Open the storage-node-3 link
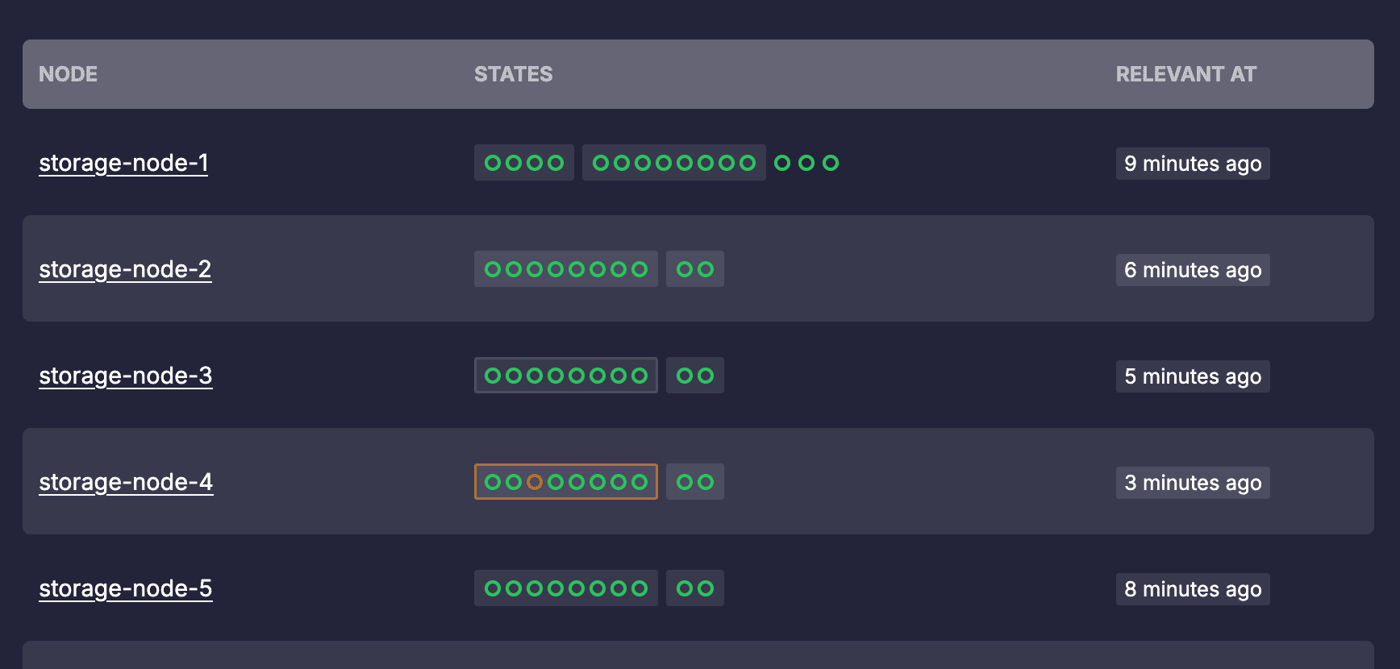Viewport: 1400px width, 669px height. click(126, 376)
